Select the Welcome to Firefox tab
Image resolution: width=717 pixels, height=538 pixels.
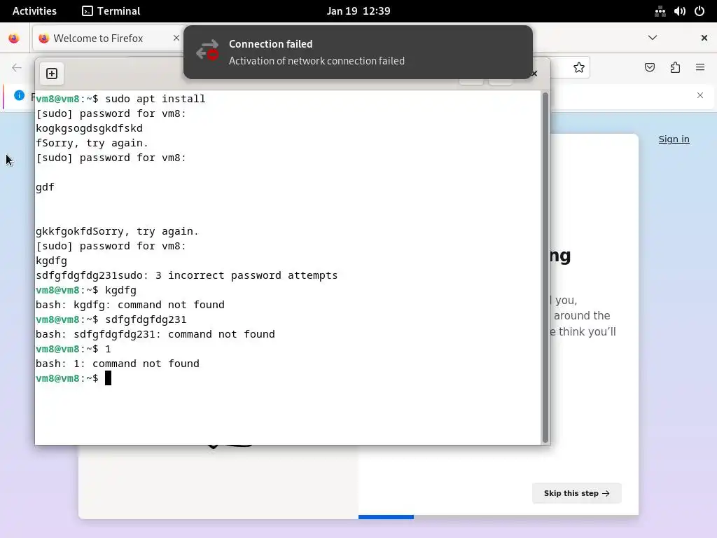click(107, 39)
